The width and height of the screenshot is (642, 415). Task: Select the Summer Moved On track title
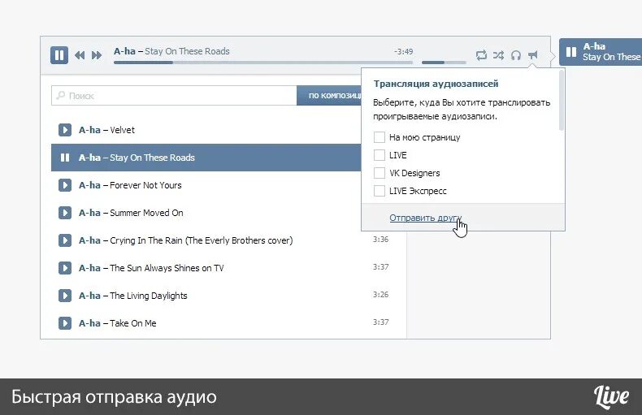pyautogui.click(x=146, y=213)
